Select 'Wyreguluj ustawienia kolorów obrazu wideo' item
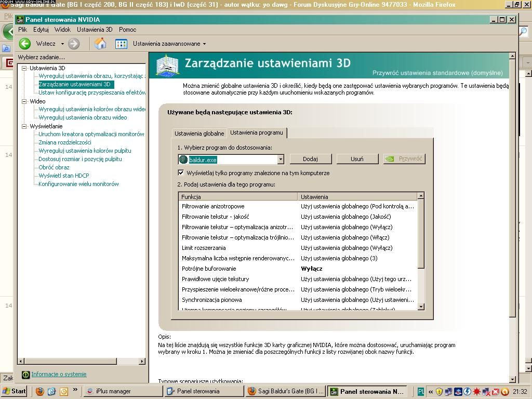 click(x=92, y=109)
